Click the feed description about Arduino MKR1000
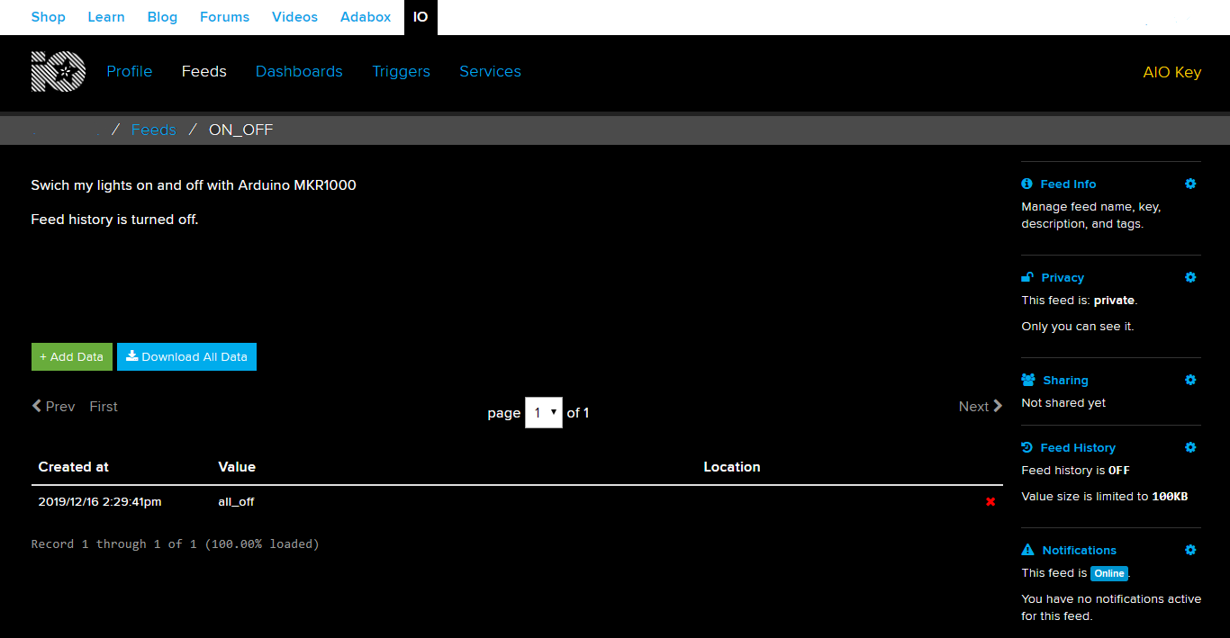Image resolution: width=1230 pixels, height=638 pixels. [194, 185]
